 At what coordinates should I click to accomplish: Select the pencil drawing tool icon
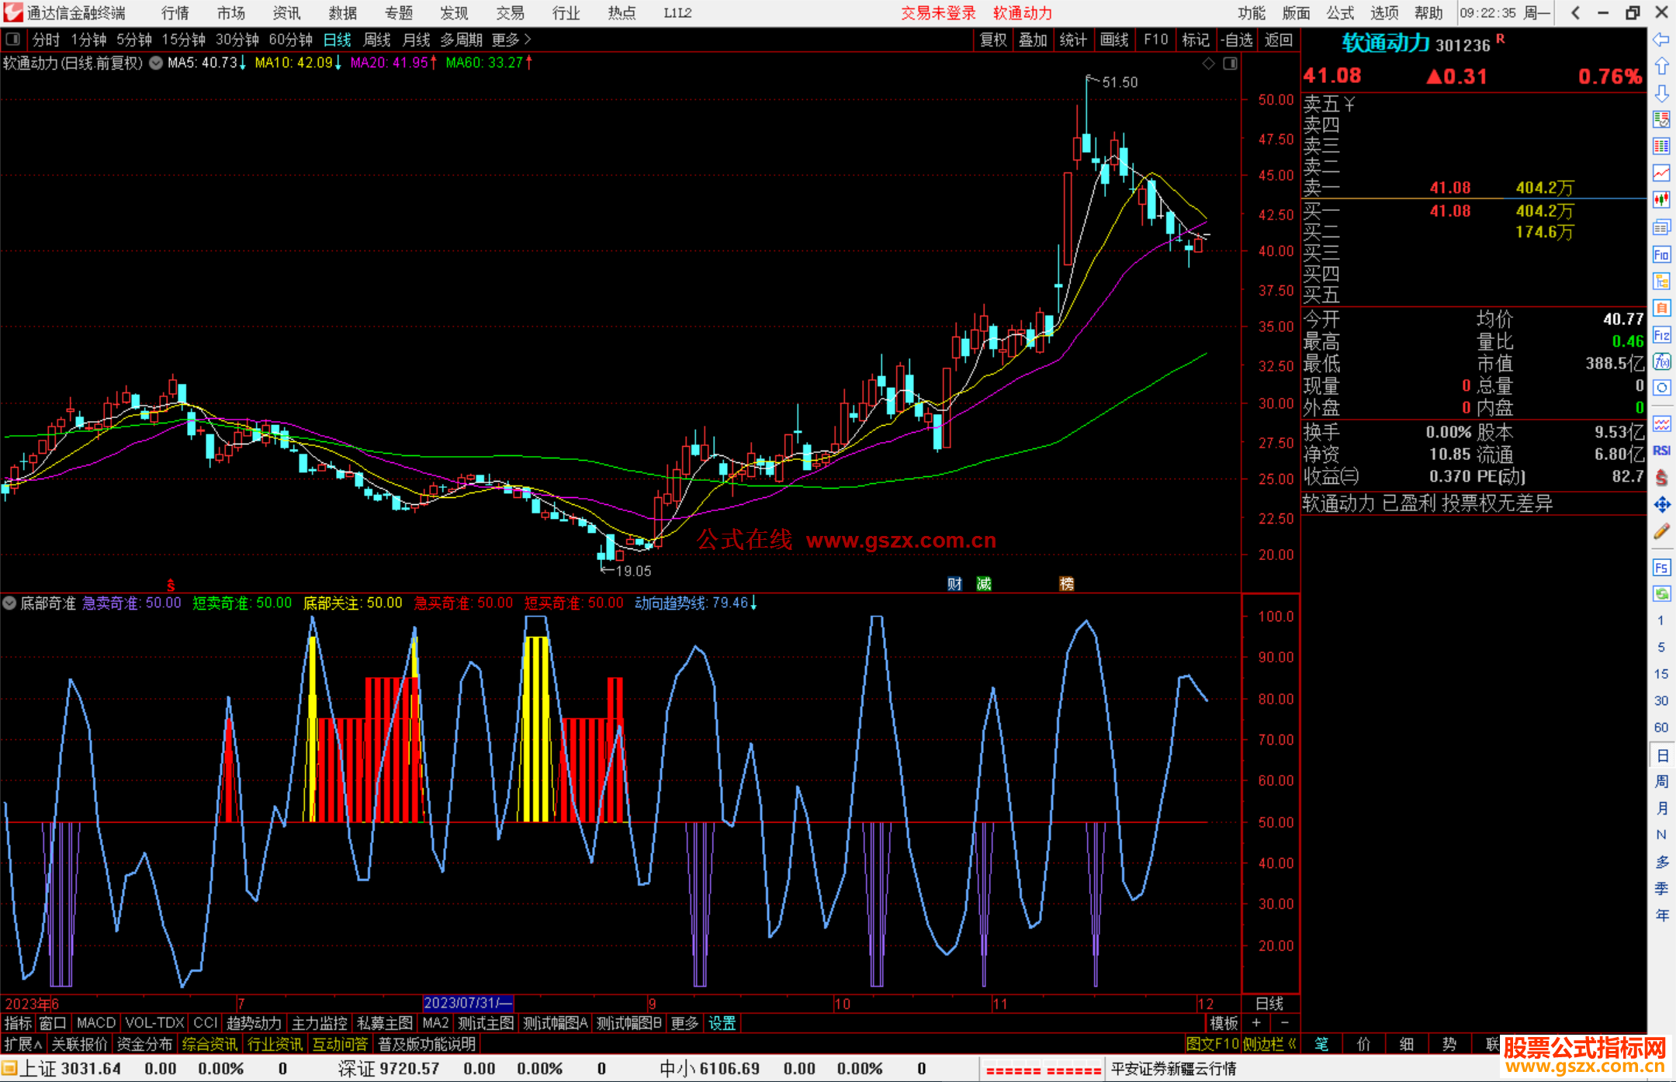(x=1661, y=531)
